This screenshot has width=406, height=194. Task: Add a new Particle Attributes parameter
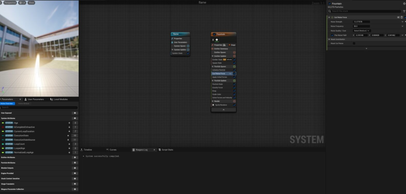coord(75,163)
